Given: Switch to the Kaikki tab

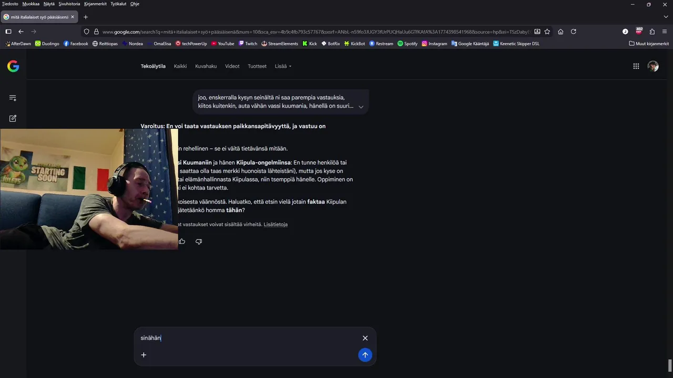Looking at the screenshot, I should click(180, 66).
